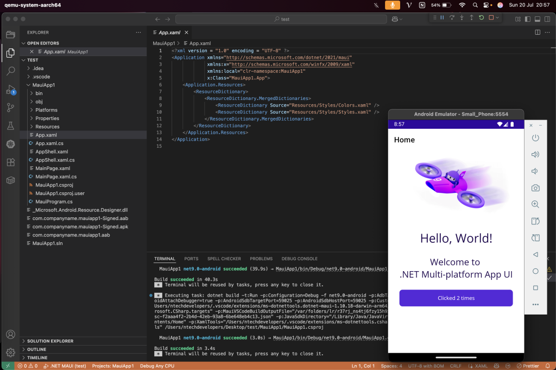Open the debug toolbar session dropdown arrow
Viewport: 556px width, 370px height.
pos(497,17)
